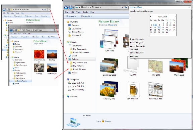Go to previous month in the calendar
193x130 pixels.
[x=150, y=16]
